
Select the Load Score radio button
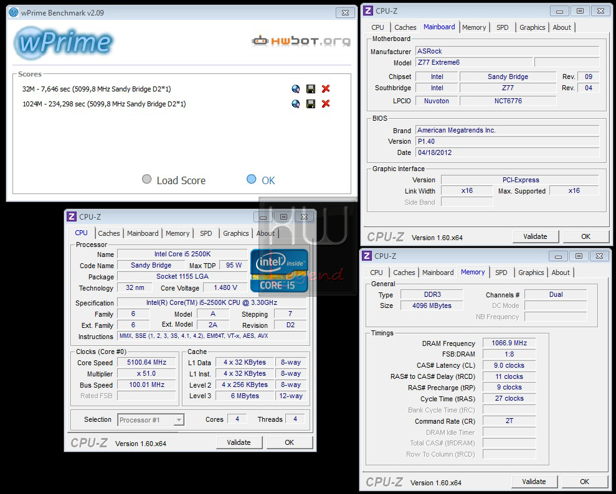tap(146, 179)
